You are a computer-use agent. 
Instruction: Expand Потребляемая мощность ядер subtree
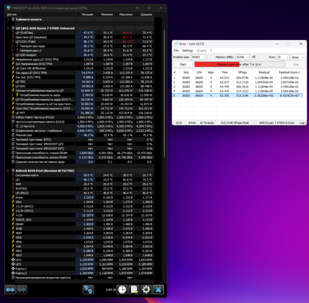12,95
